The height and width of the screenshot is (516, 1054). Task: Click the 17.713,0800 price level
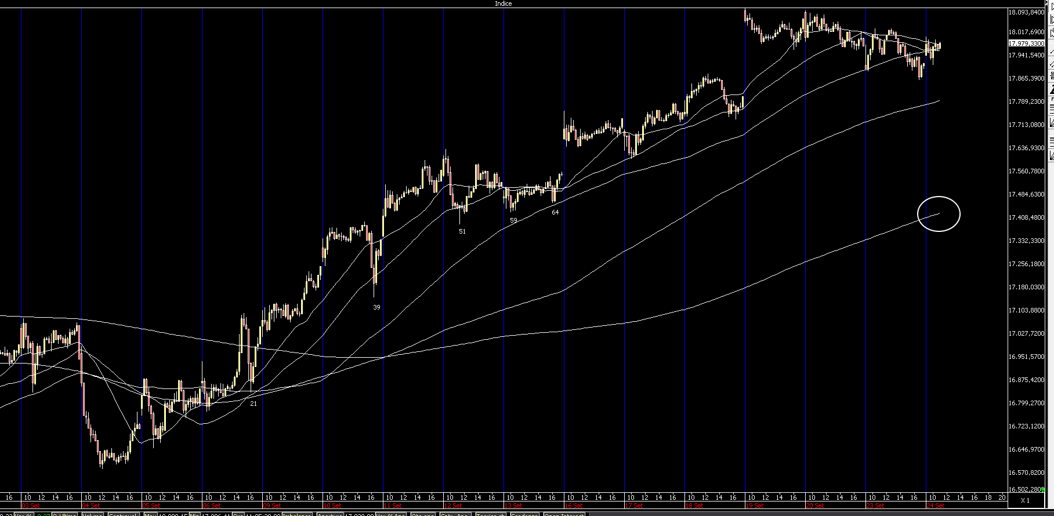pos(1026,125)
